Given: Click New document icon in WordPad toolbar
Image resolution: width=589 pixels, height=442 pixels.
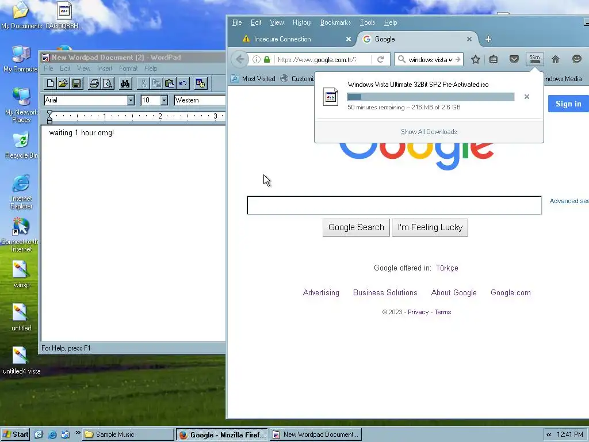Looking at the screenshot, I should click(x=50, y=83).
